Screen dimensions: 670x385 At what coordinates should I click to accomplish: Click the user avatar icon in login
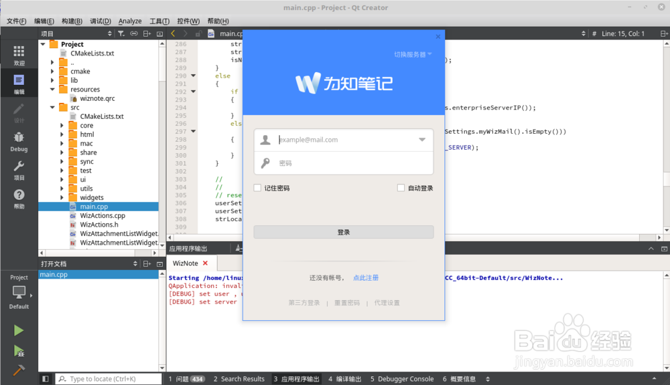[265, 140]
